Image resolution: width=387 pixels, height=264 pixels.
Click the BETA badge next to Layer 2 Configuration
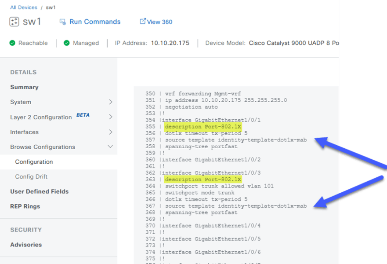83,115
